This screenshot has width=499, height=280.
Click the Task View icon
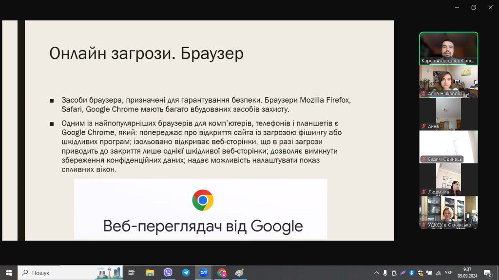(x=132, y=273)
